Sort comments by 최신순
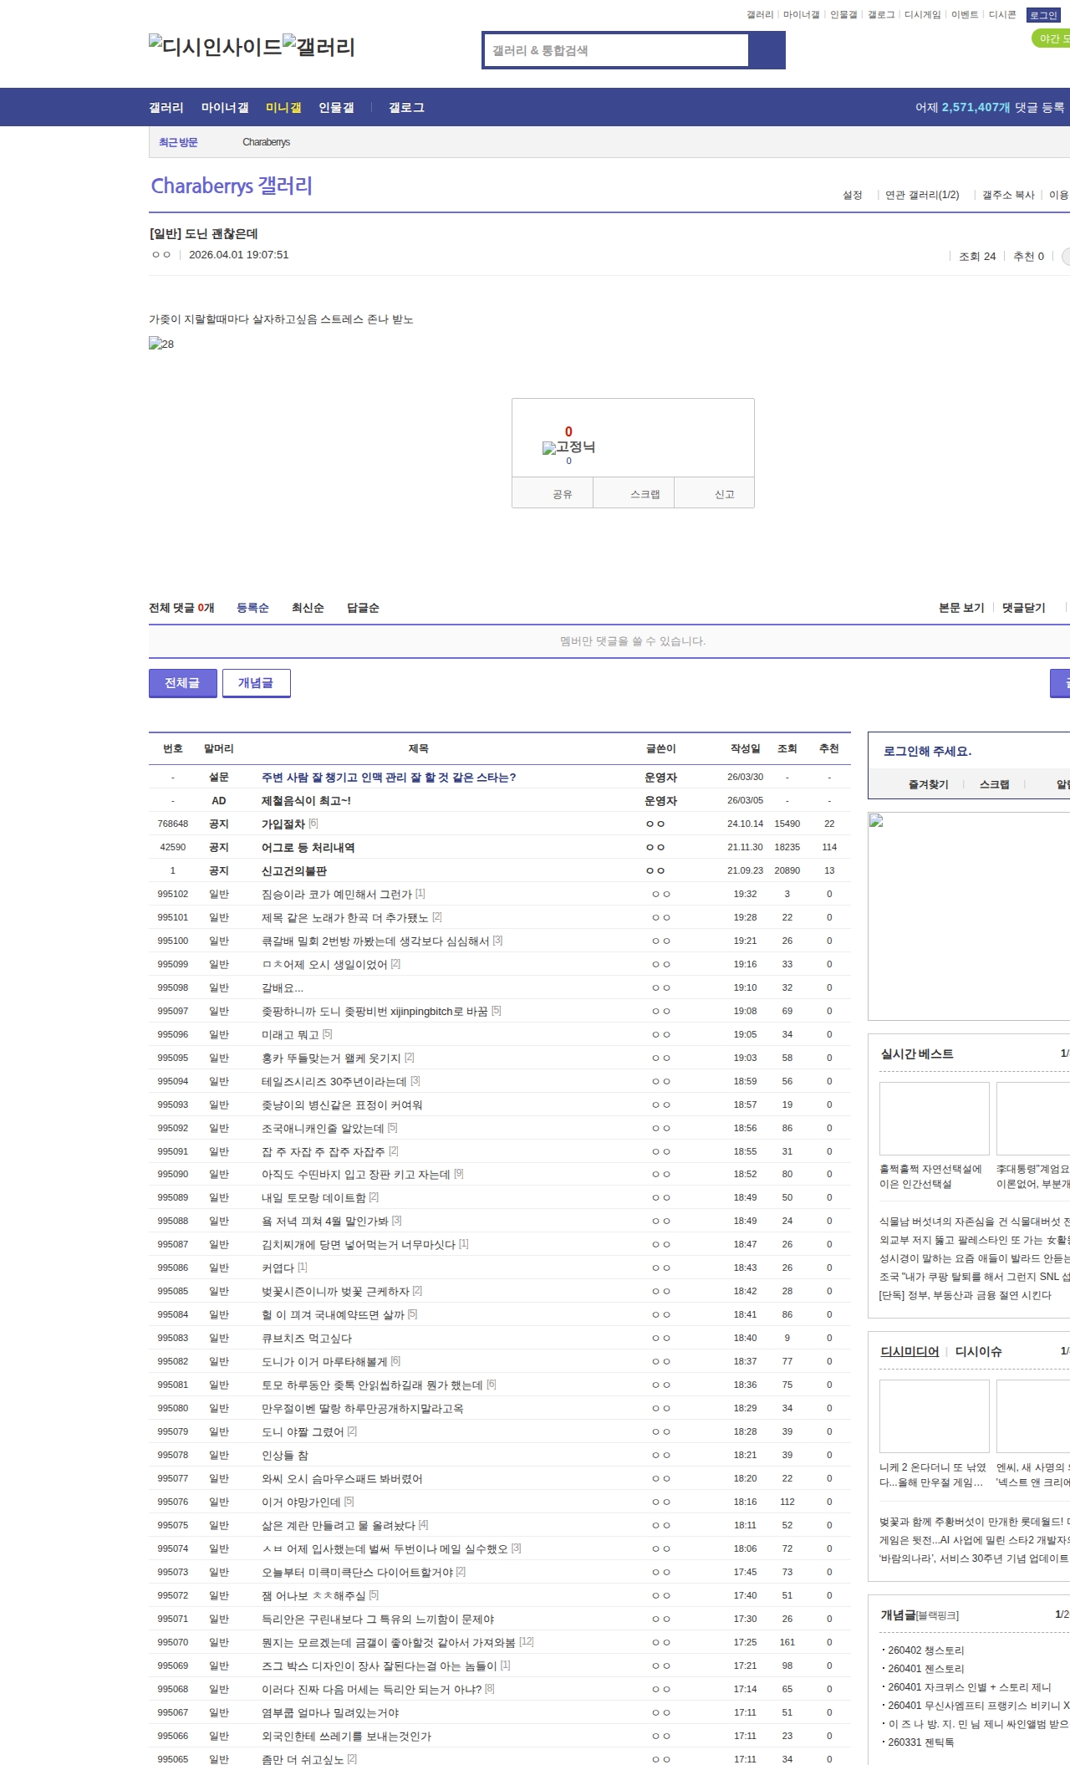1070x1765 pixels. [308, 608]
